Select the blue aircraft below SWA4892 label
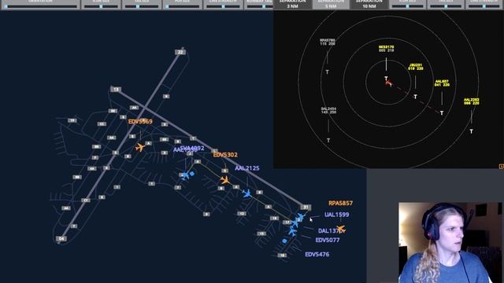 pos(185,175)
